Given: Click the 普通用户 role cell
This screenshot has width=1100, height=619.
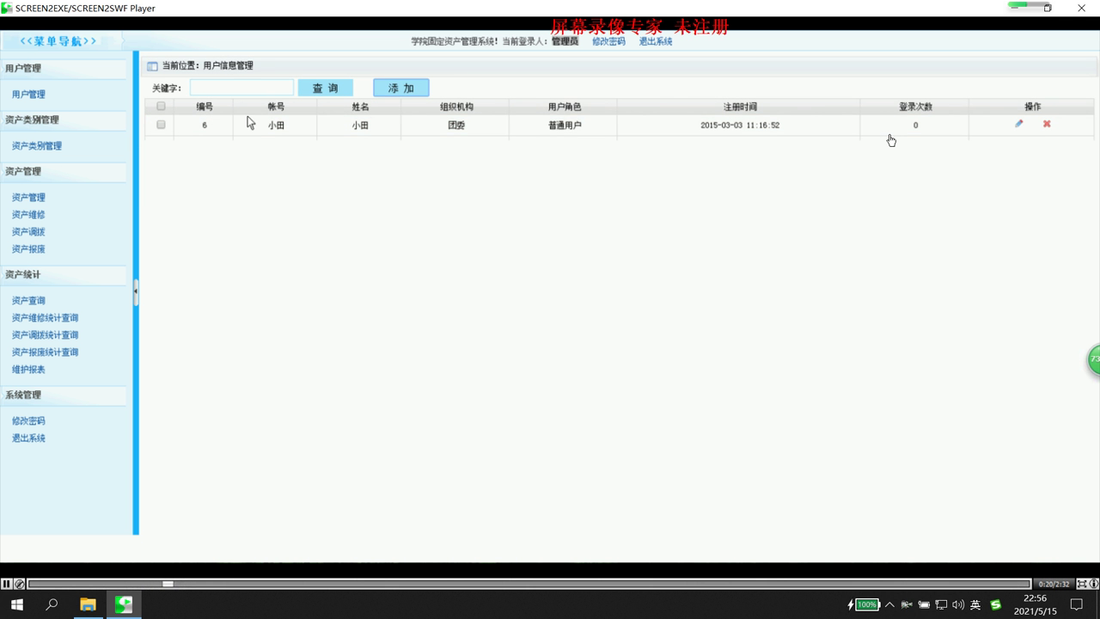Looking at the screenshot, I should pos(565,126).
